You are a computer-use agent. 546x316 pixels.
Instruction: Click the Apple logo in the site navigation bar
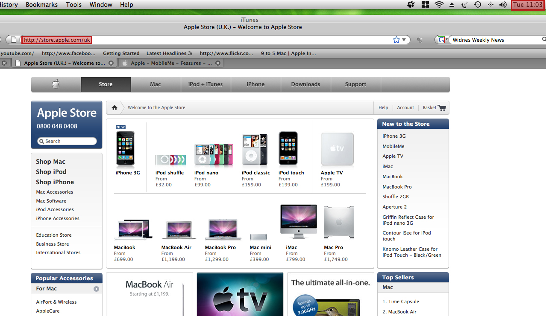pyautogui.click(x=56, y=84)
